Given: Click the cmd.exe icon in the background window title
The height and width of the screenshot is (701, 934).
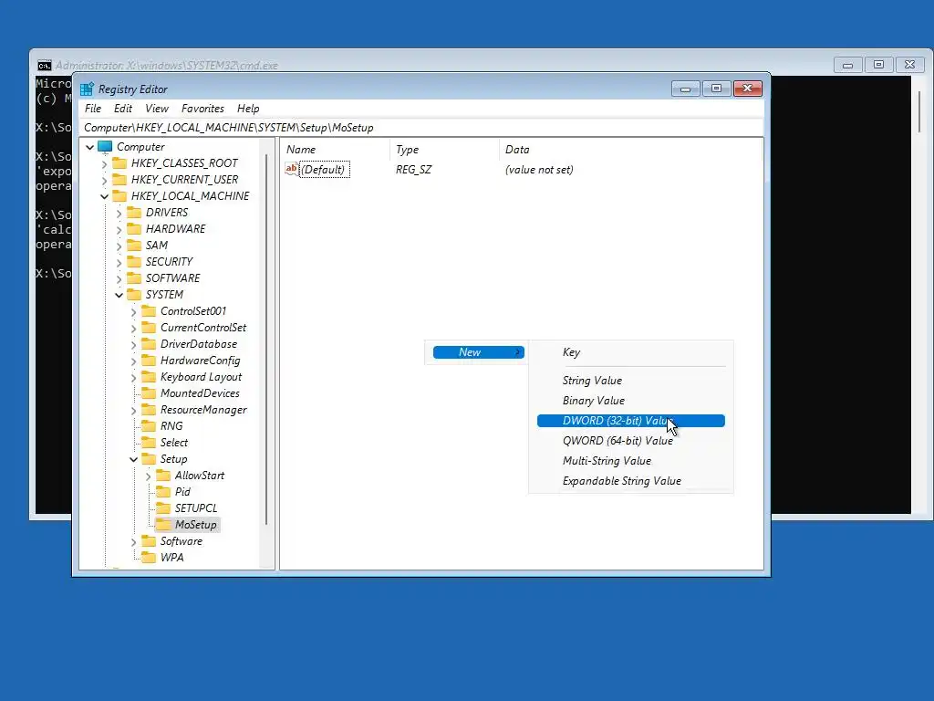Looking at the screenshot, I should coord(44,66).
